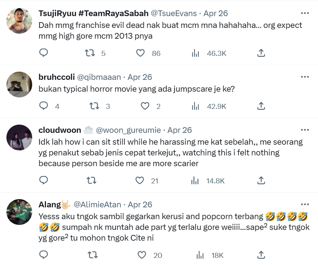This screenshot has height=265, width=318.
Task: Open more menu on bruhccoli's tweet
Action: [305, 77]
